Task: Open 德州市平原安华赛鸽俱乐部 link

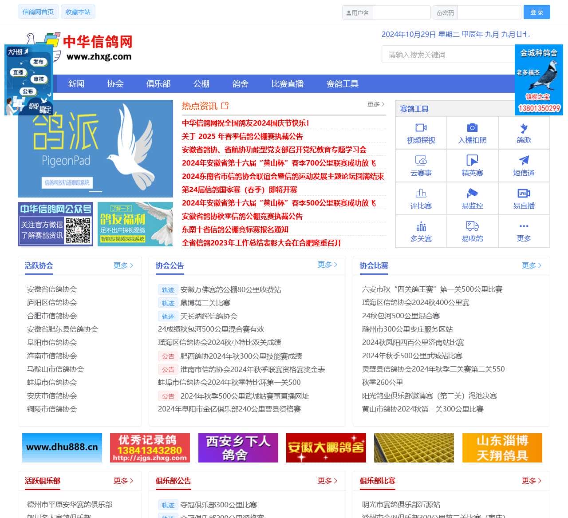Action: pyautogui.click(x=70, y=504)
